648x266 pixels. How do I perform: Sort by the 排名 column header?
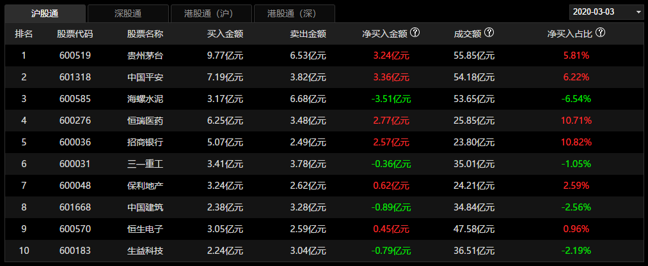(24, 34)
